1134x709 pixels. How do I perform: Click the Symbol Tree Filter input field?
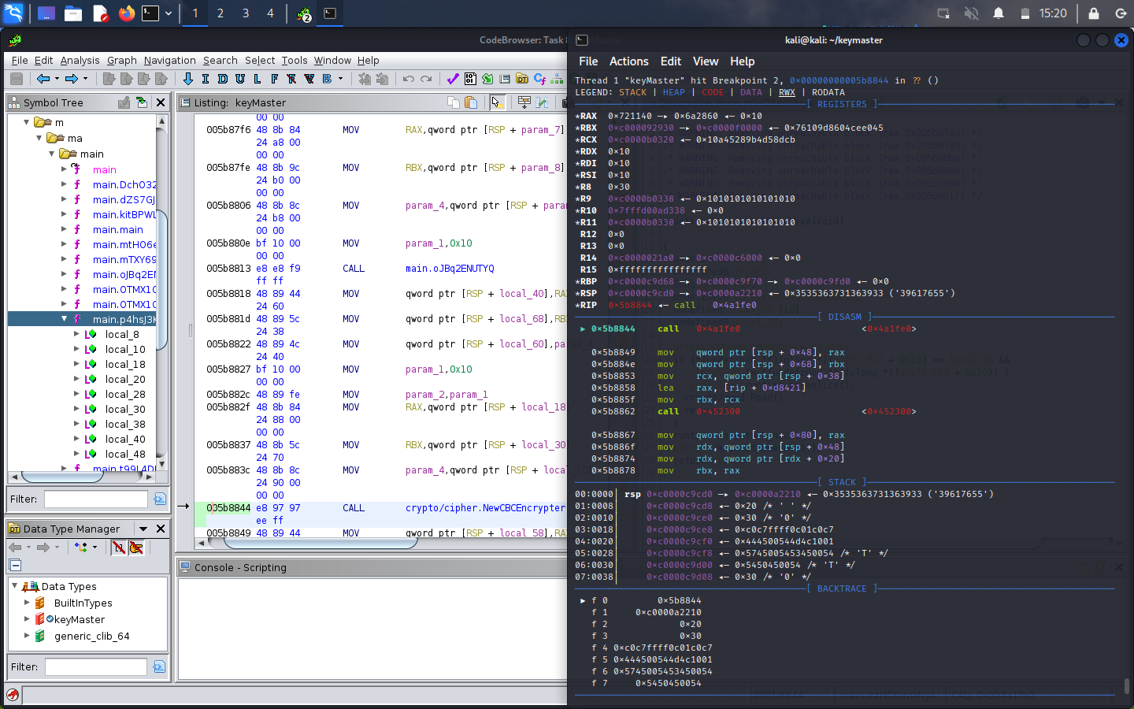(96, 499)
